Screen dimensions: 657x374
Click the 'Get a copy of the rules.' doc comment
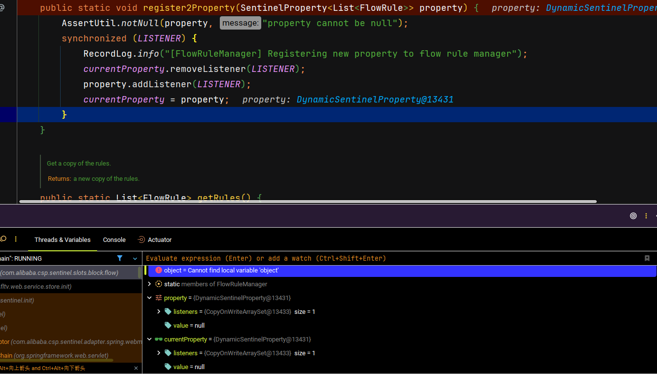pos(79,163)
